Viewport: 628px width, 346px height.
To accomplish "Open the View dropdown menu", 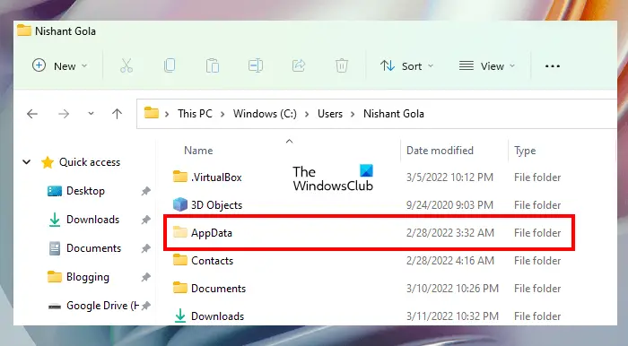I will (x=486, y=65).
